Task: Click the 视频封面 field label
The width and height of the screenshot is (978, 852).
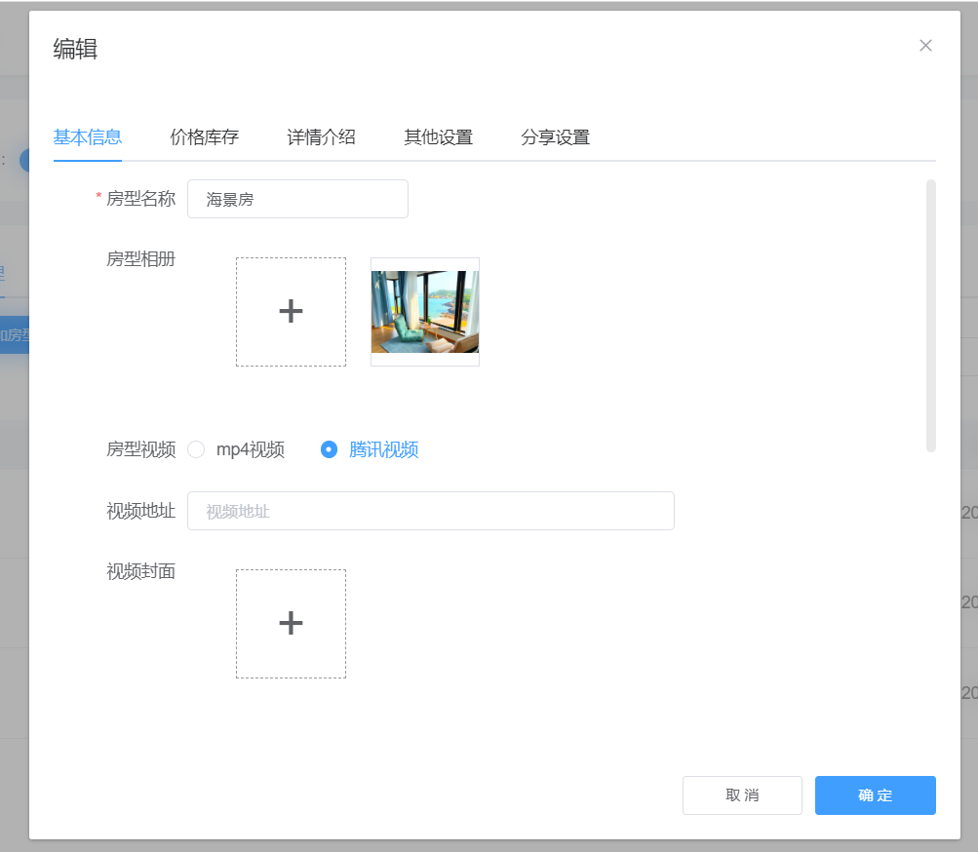Action: pos(140,571)
